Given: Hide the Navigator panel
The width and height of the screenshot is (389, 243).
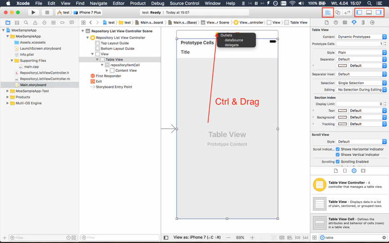Looking at the screenshot, I should [359, 13].
